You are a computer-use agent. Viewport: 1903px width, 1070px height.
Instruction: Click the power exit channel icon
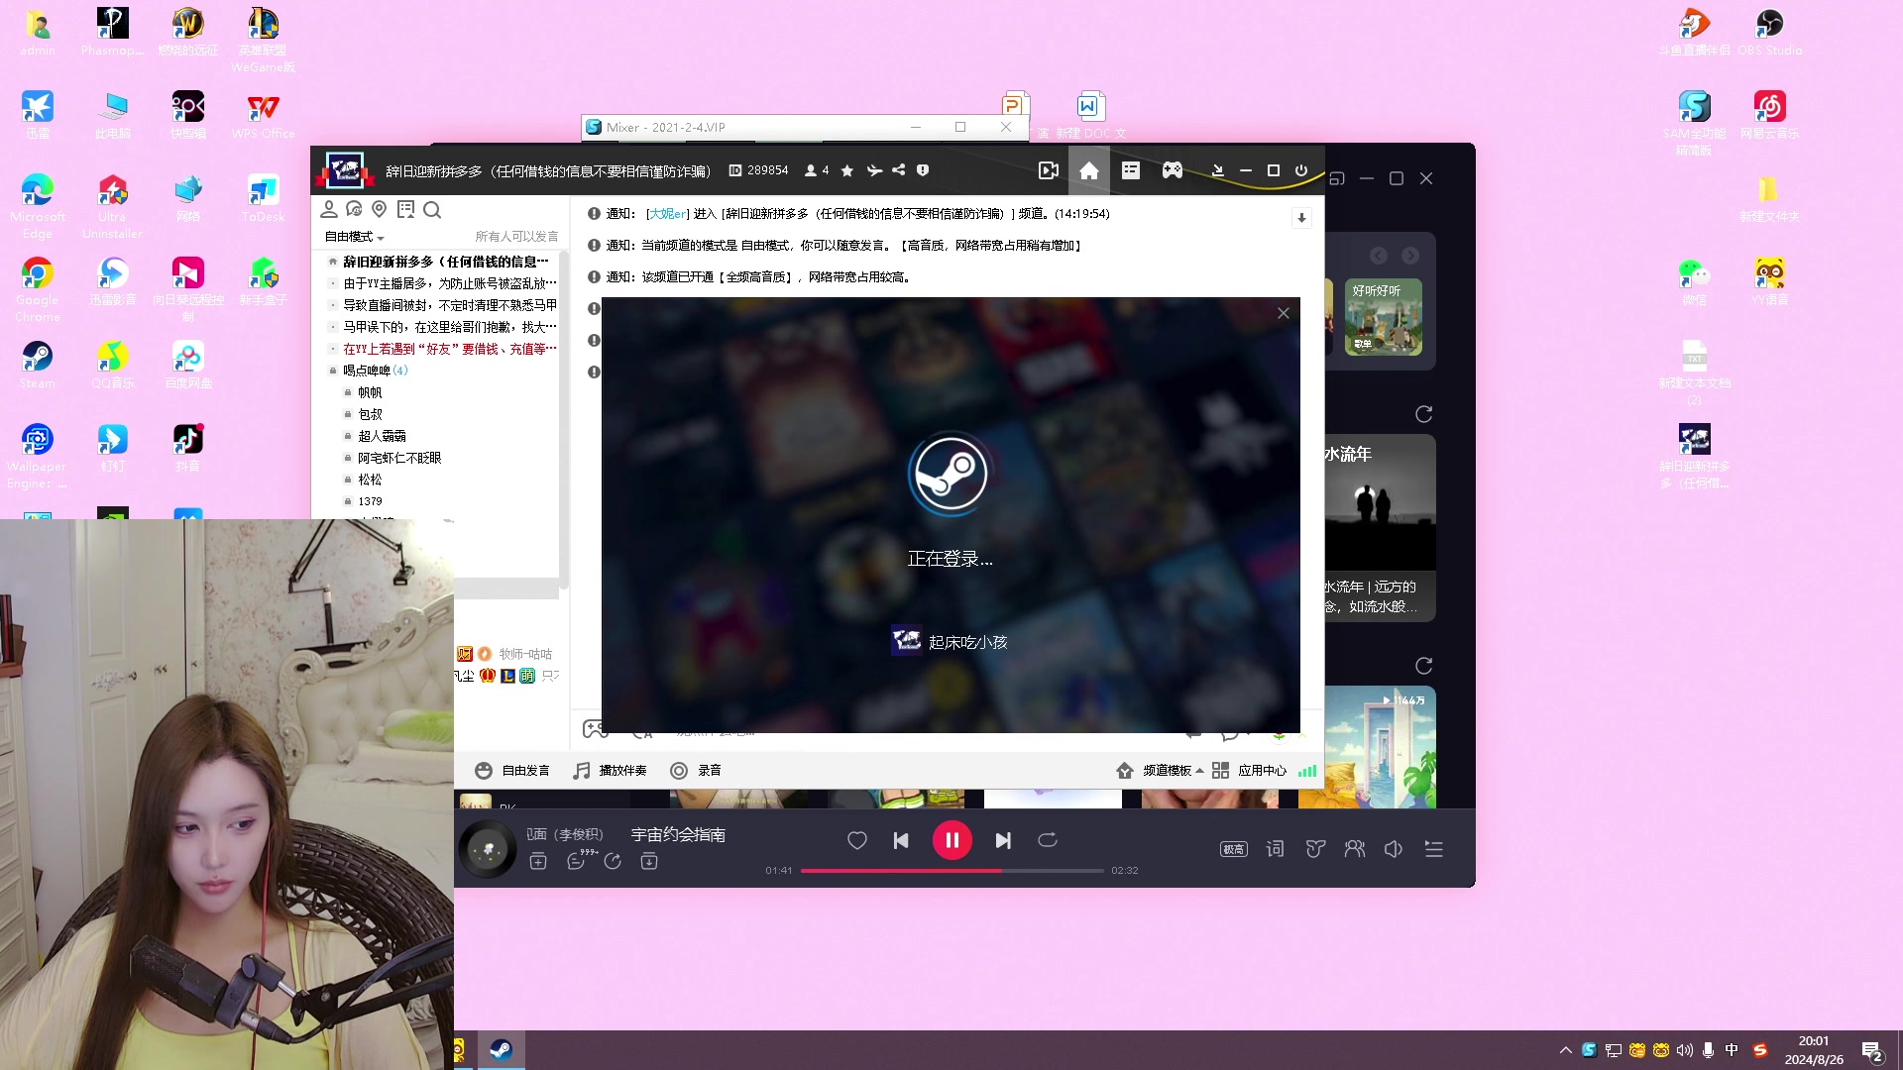click(x=1301, y=170)
